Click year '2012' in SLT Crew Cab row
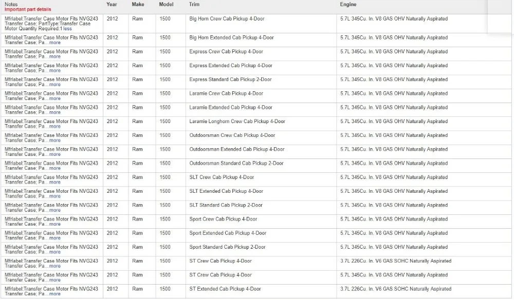This screenshot has width=514, height=300. [x=112, y=177]
